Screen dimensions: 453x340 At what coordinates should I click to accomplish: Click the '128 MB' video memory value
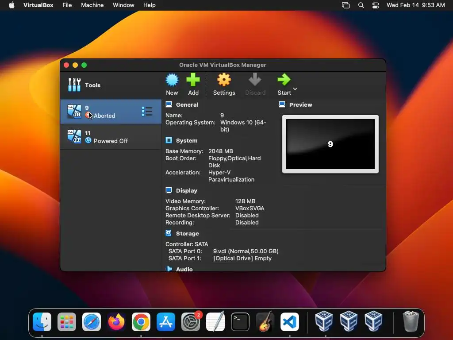pos(245,201)
